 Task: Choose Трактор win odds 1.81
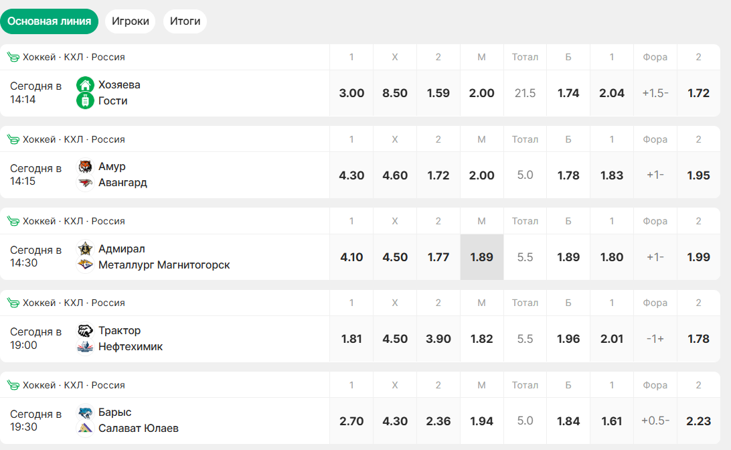coord(351,339)
